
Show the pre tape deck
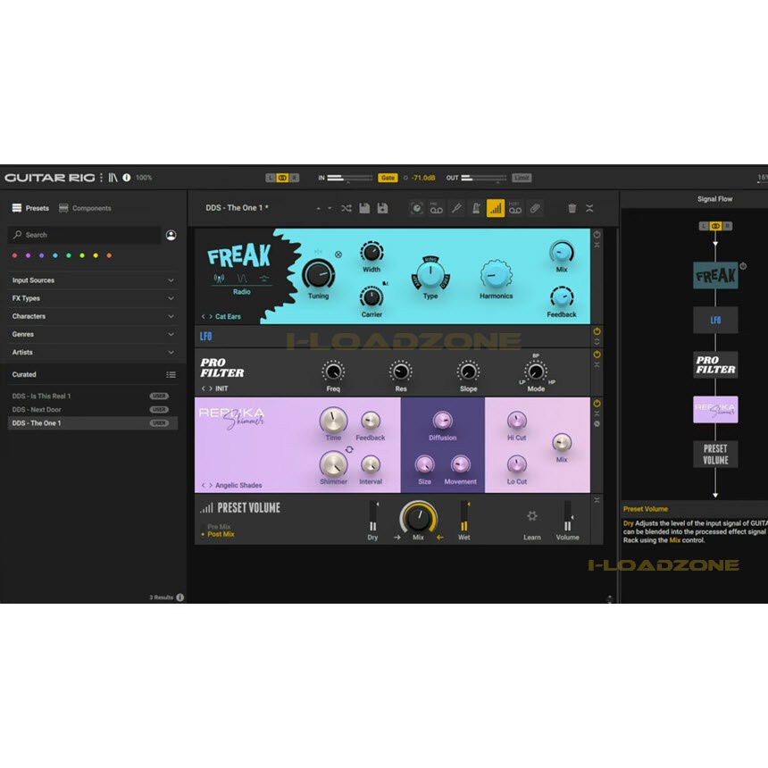[436, 209]
